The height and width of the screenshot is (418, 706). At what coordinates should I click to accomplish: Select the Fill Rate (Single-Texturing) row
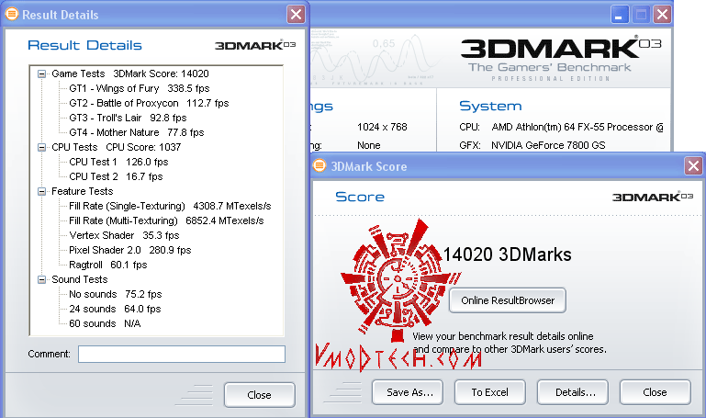click(x=170, y=206)
